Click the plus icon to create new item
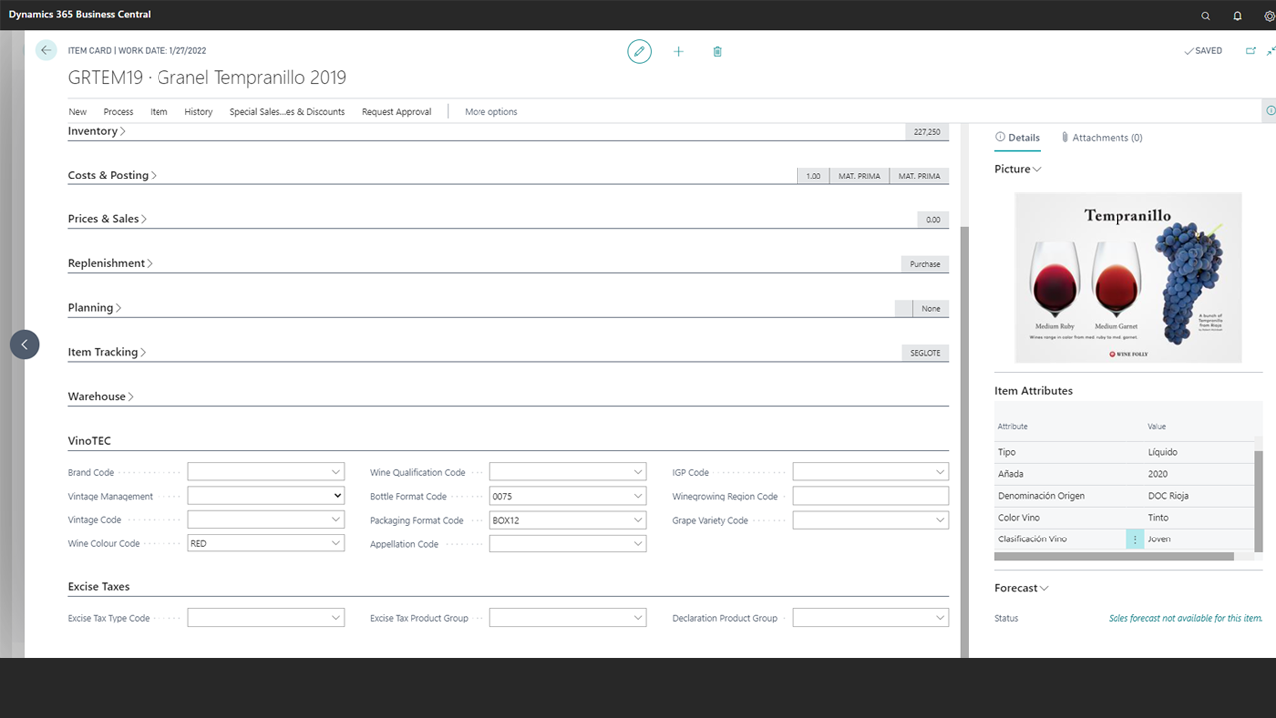Screen dimensions: 1276x718 tap(678, 51)
